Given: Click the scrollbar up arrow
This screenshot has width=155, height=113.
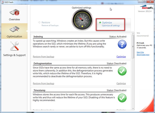Looking at the screenshot, I should (133, 34).
